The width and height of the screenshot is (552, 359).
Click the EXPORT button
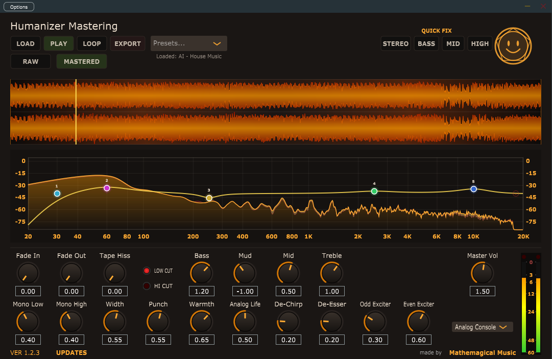click(128, 43)
